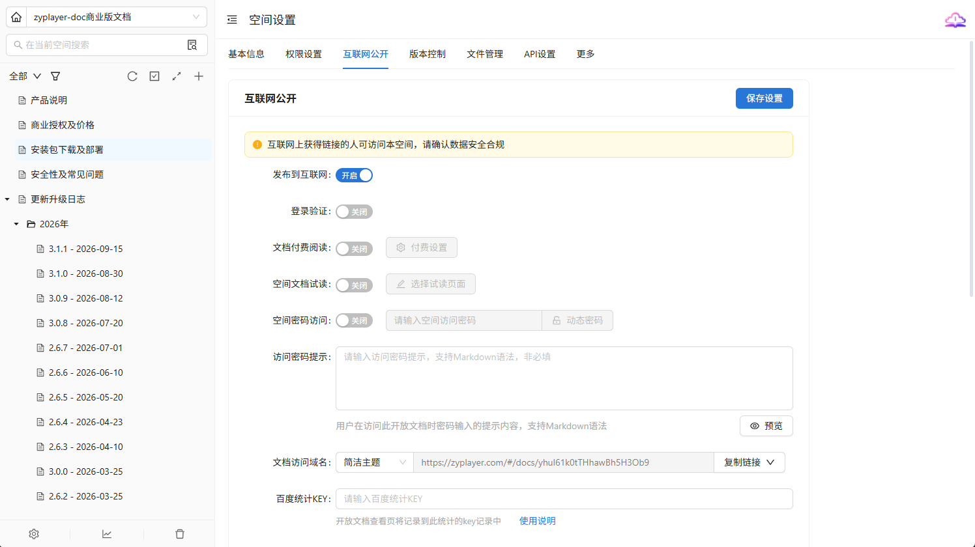Screen dimensions: 975x547
Task: Open document 3.1.1 - 2026-09-15
Action: (x=85, y=249)
